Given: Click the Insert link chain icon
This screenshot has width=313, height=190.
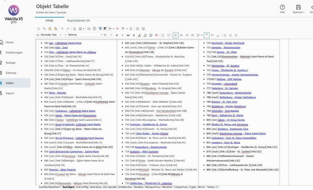Looking at the screenshot, I should pyautogui.click(x=75, y=29).
